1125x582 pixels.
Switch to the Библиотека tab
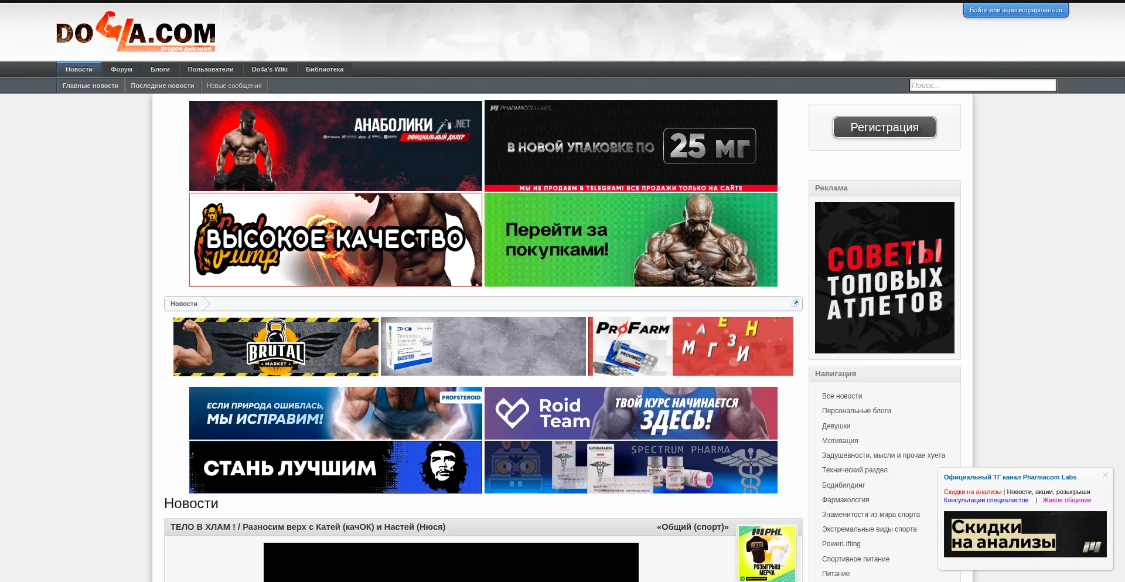pyautogui.click(x=325, y=69)
